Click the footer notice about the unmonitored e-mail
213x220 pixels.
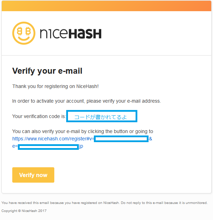104,203
